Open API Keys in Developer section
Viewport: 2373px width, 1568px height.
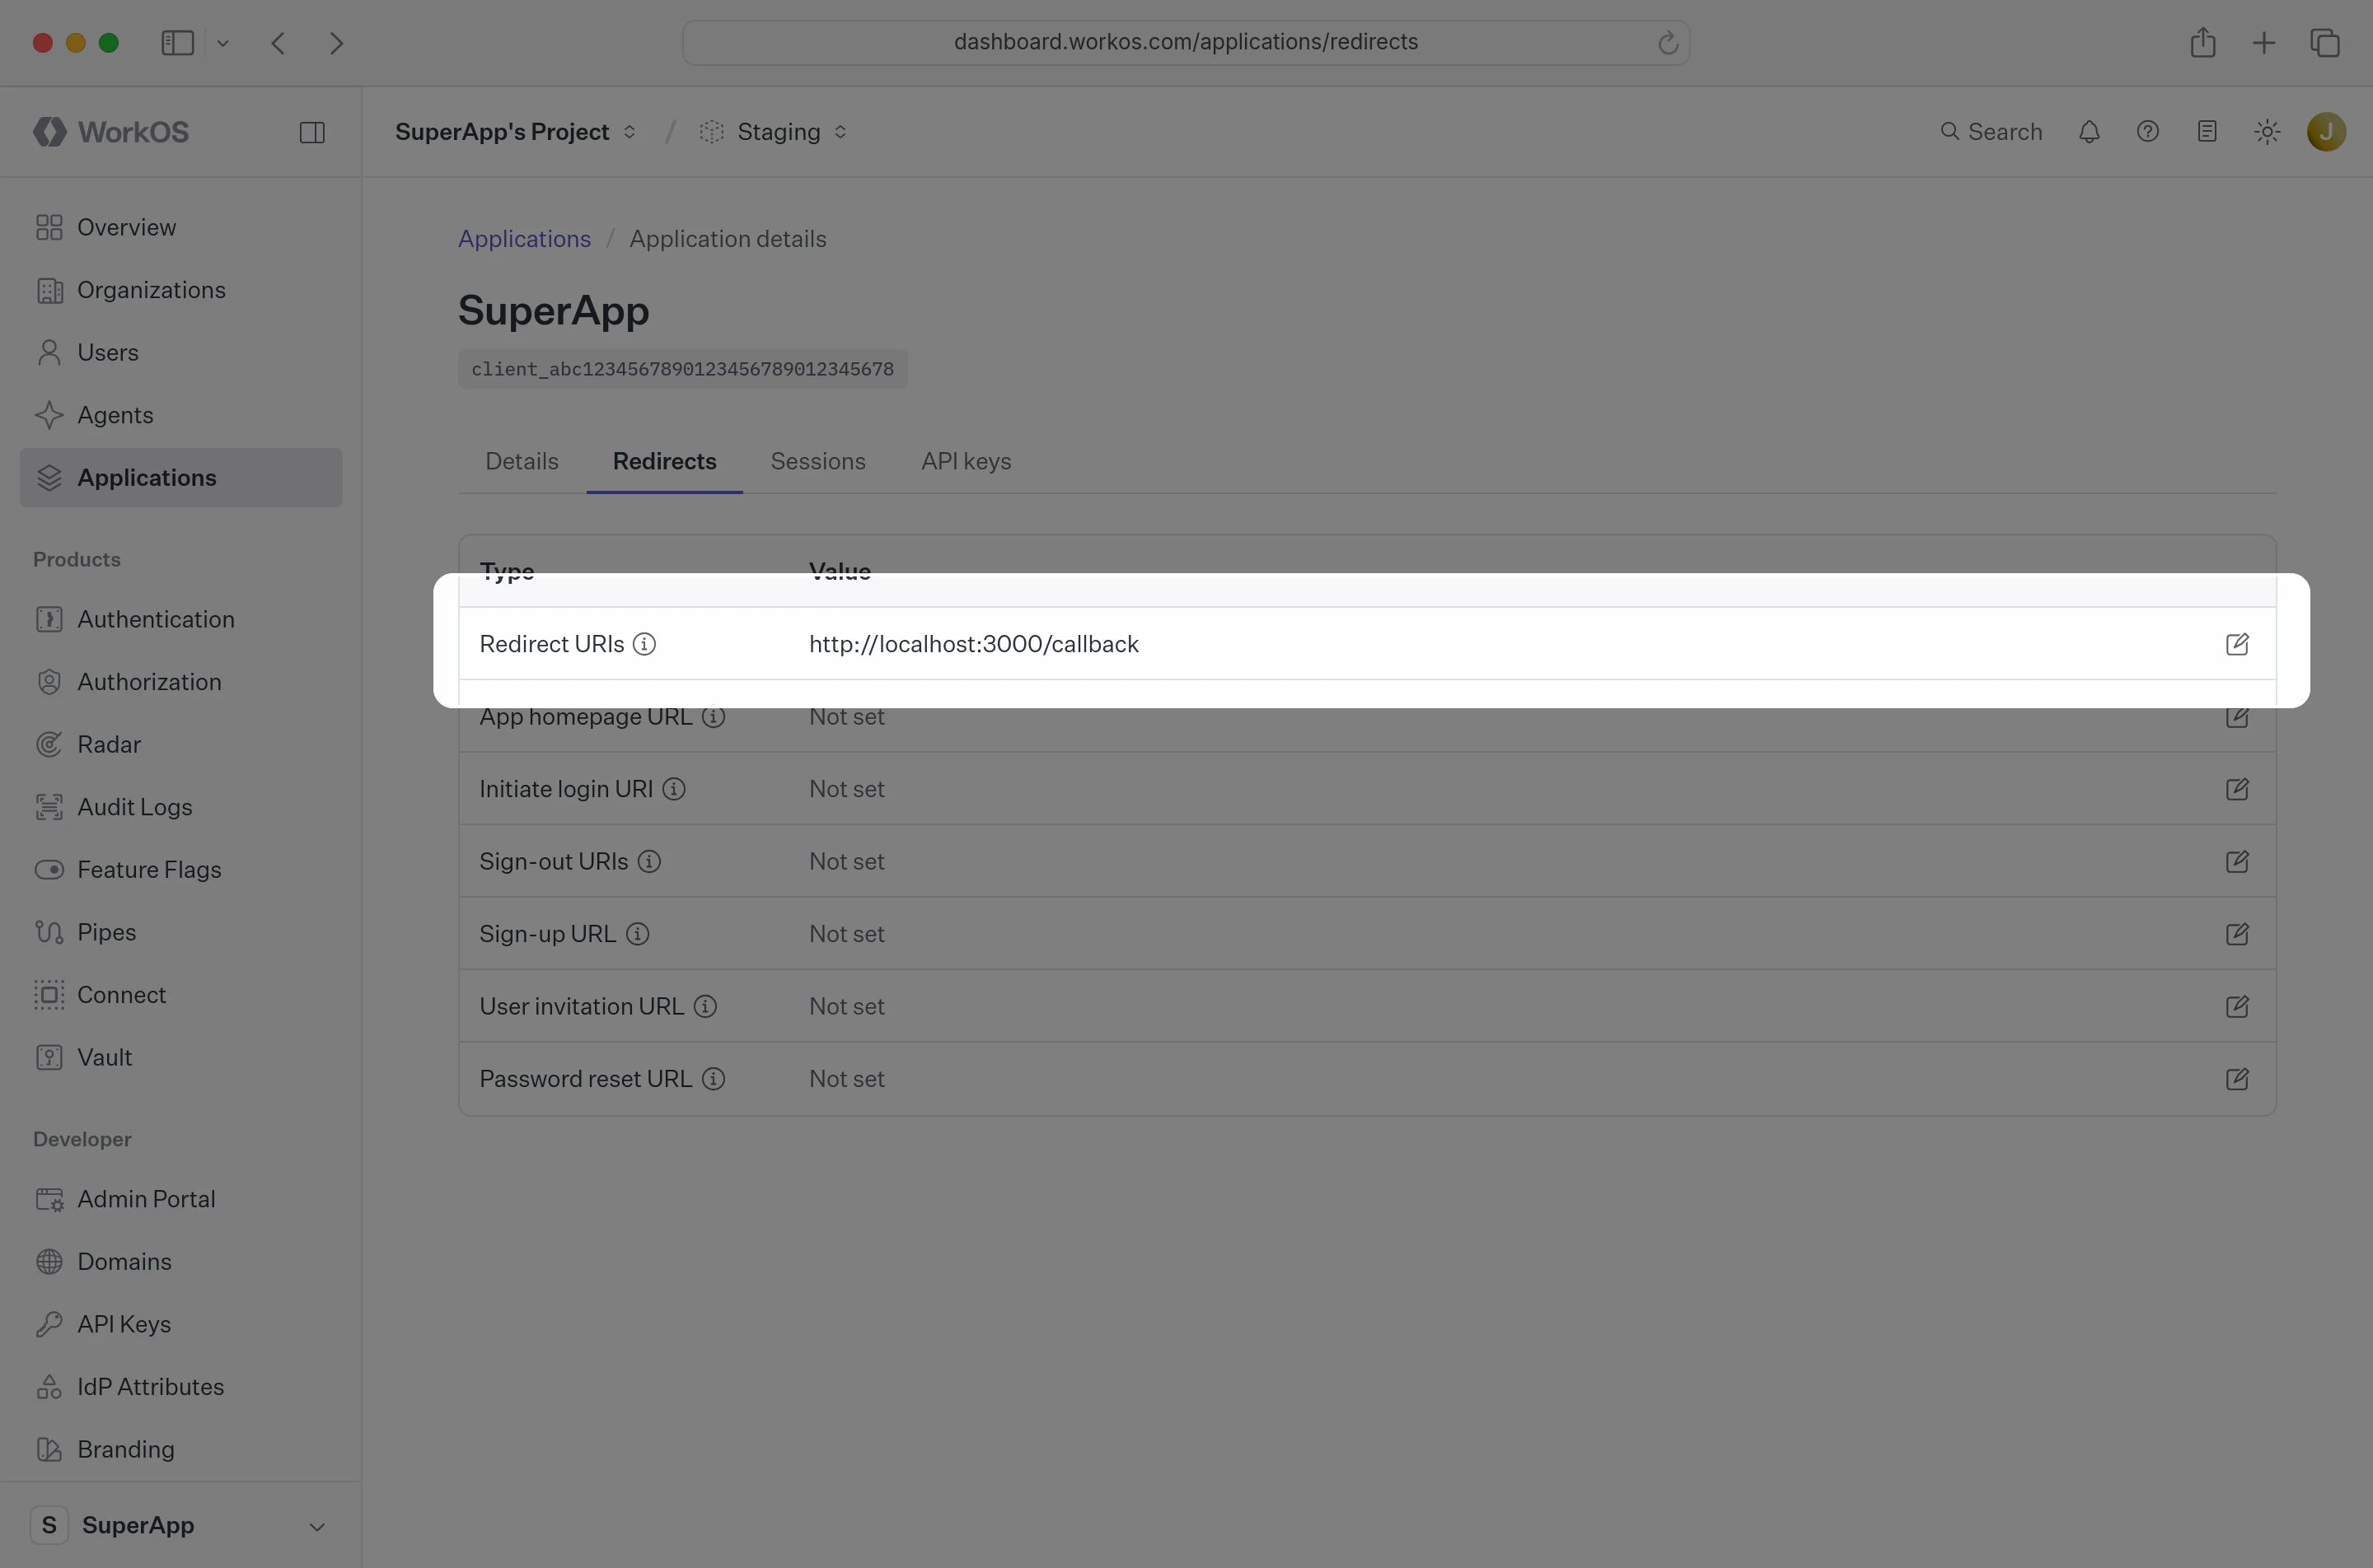(180, 1324)
